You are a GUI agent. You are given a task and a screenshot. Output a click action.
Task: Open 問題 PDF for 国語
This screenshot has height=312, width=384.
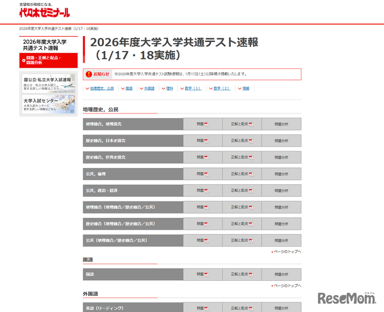coord(203,275)
